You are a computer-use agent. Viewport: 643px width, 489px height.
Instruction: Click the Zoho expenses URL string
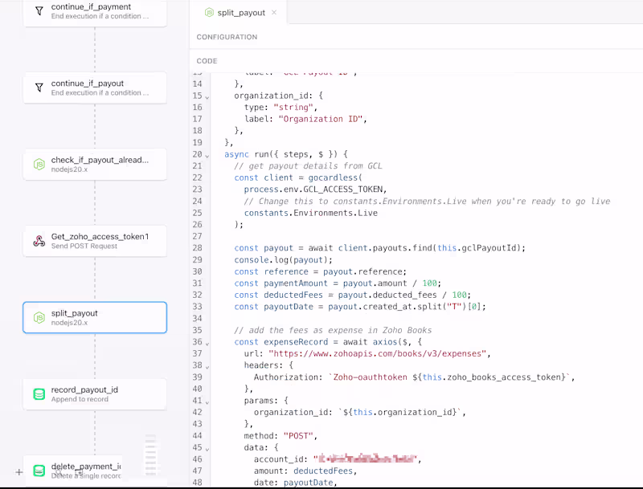point(377,353)
